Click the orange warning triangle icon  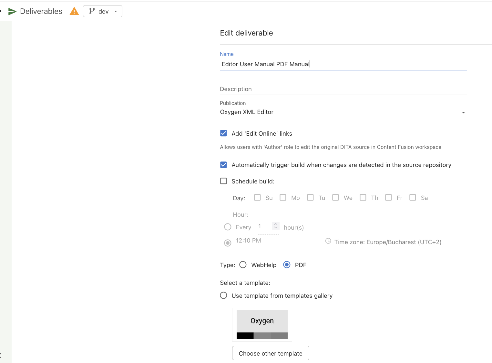74,12
